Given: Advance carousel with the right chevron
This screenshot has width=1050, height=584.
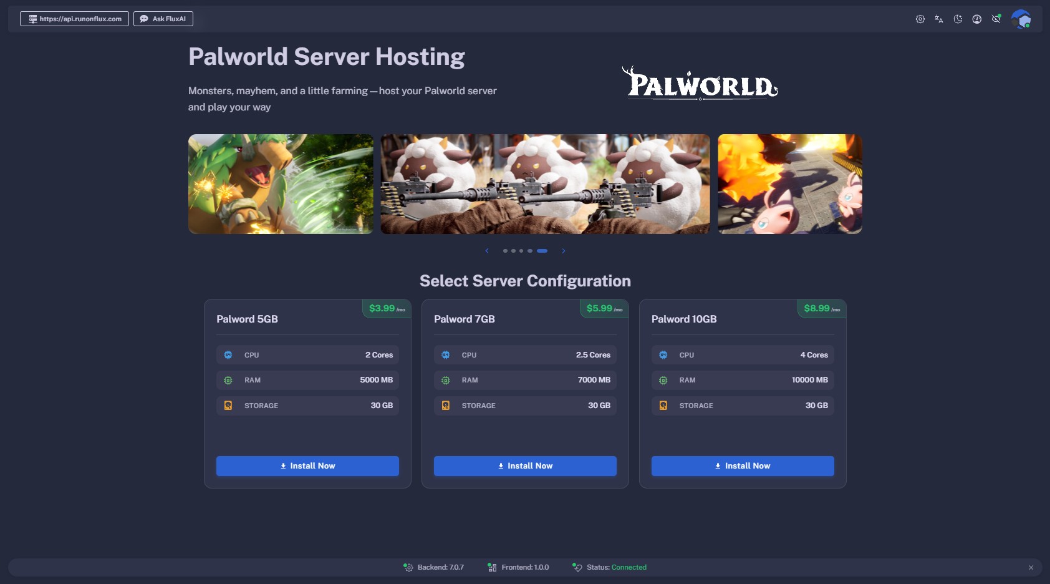Looking at the screenshot, I should tap(564, 251).
